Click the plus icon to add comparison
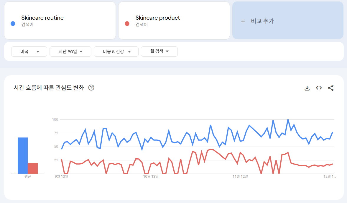This screenshot has width=347, height=203. [243, 21]
